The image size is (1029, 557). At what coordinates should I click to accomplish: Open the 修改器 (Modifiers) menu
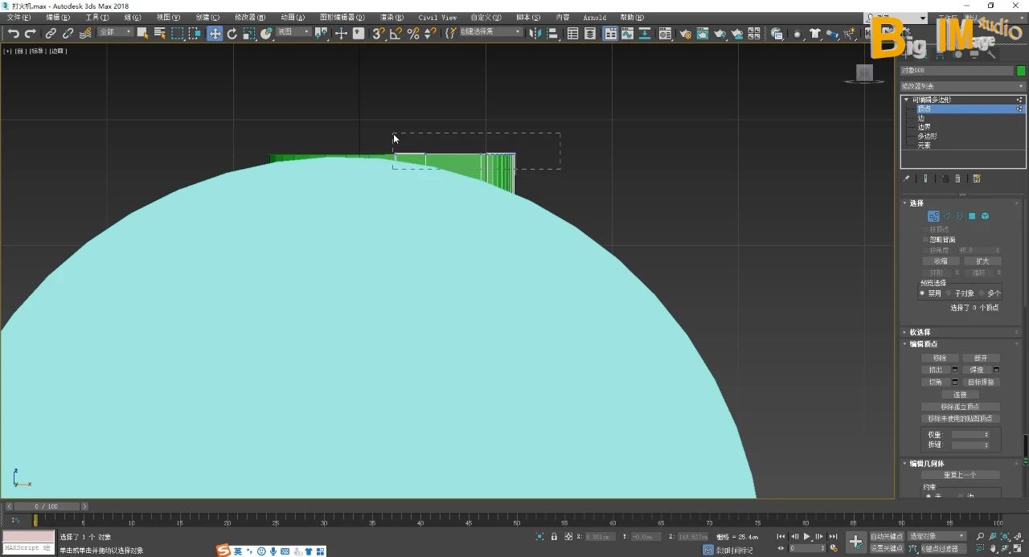(x=249, y=17)
